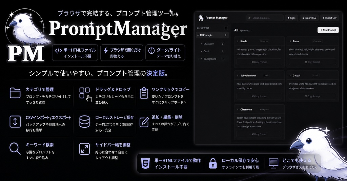Open the Background category

[212, 59]
